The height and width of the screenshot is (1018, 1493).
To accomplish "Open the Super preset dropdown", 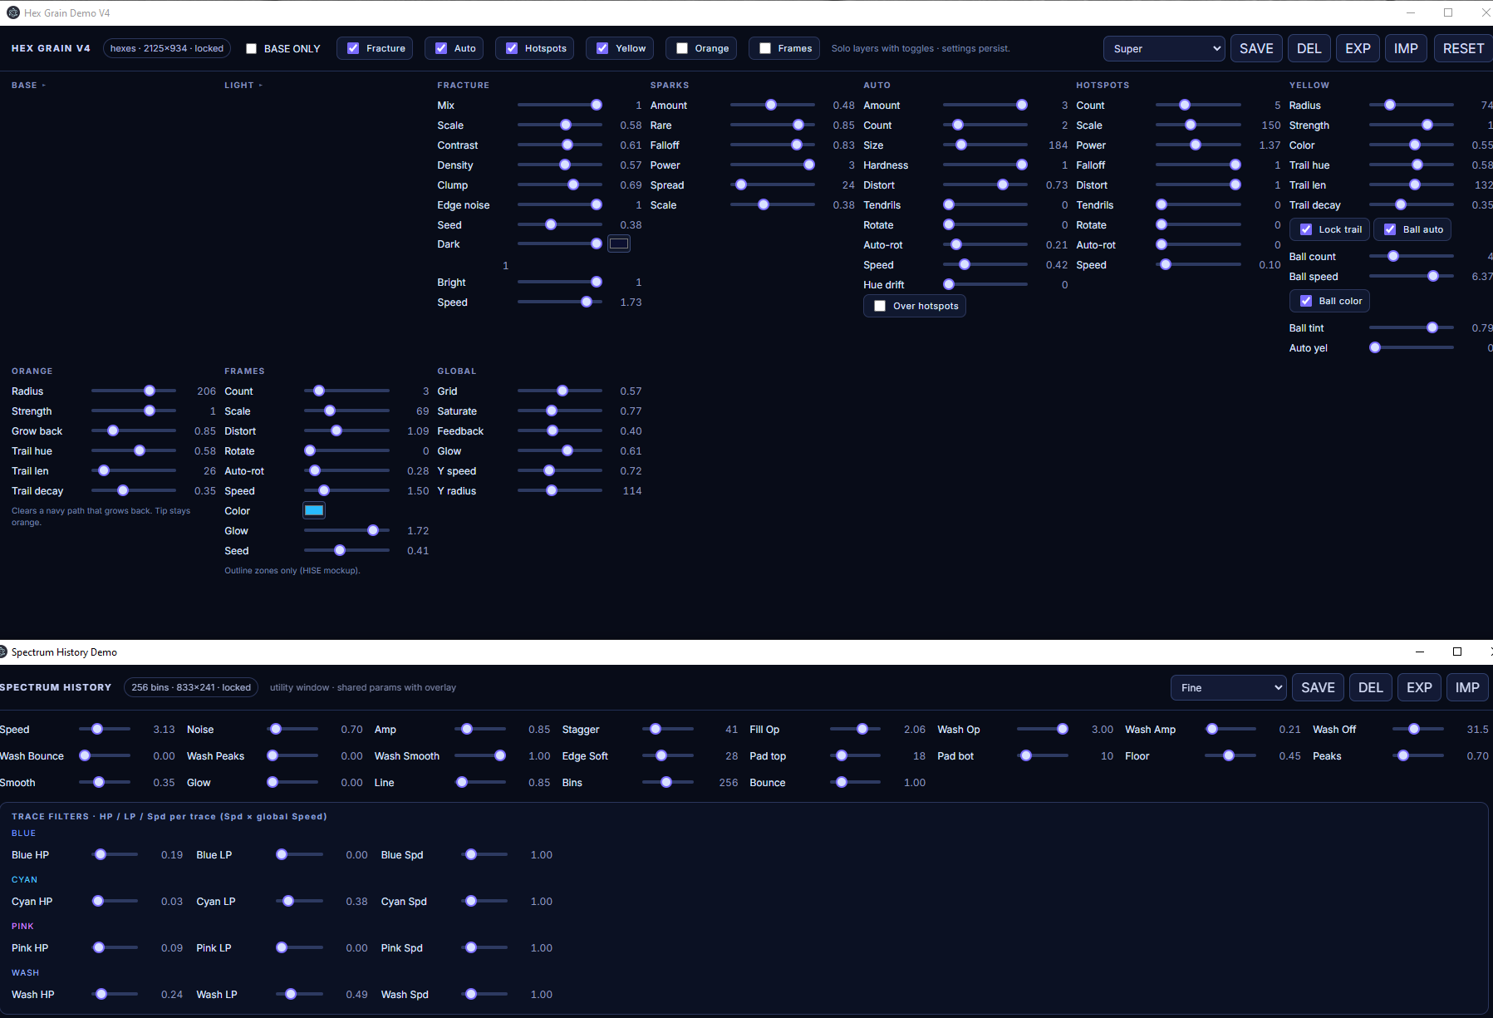I will coord(1165,48).
